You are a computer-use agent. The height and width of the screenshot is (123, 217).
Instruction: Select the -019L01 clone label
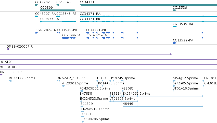coord(6,62)
